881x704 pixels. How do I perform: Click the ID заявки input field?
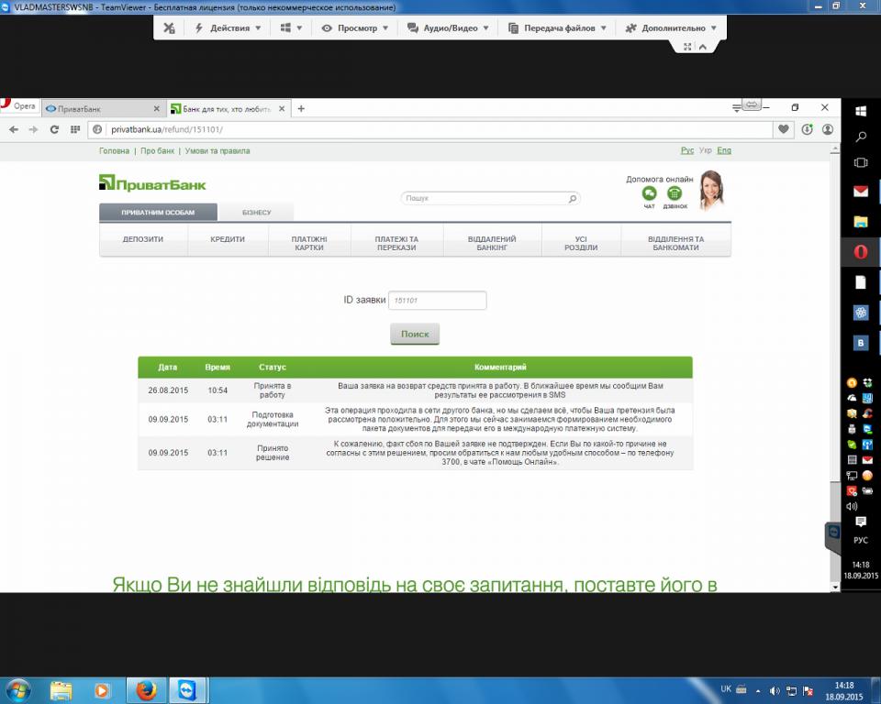point(437,301)
